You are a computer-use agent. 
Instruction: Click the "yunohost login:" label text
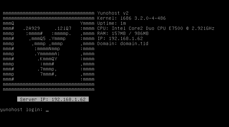pos(21,110)
